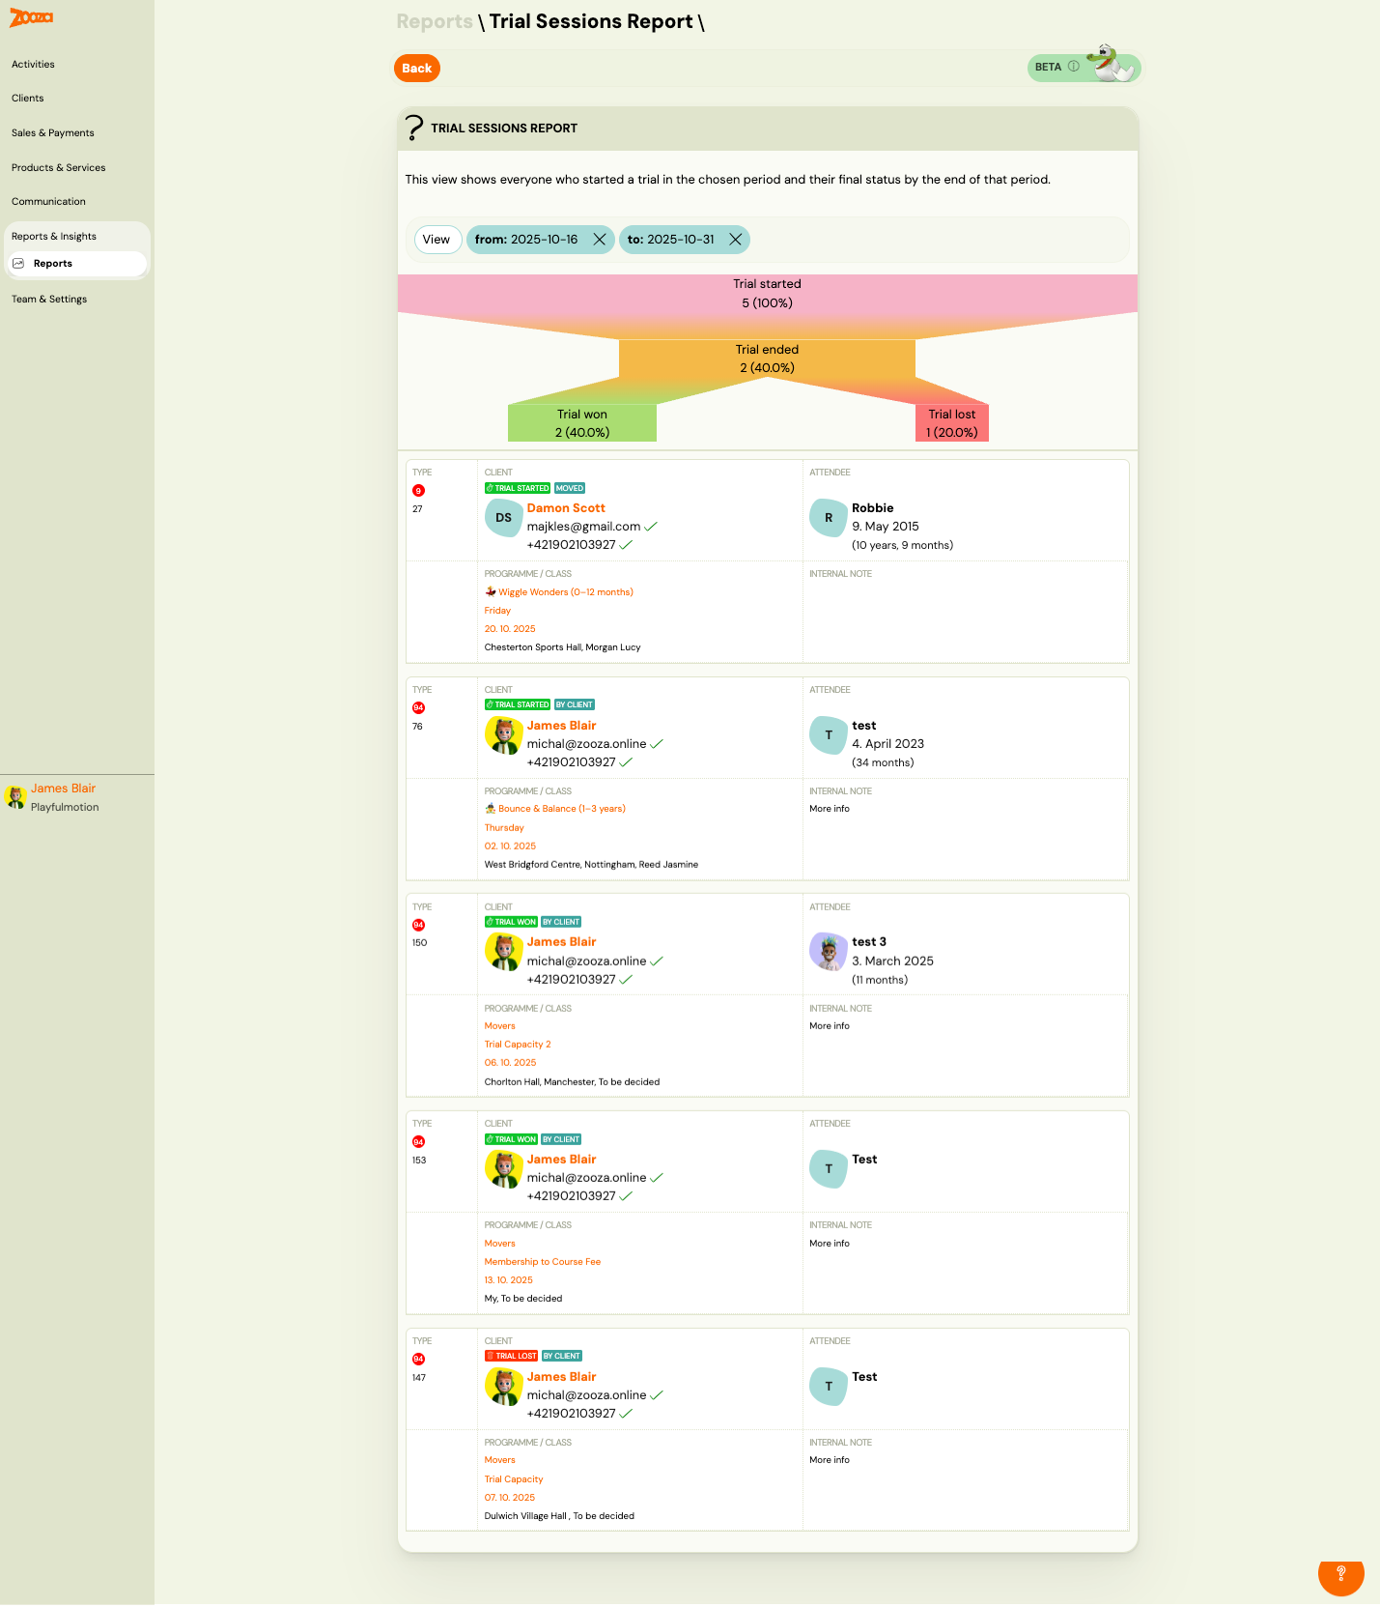The height and width of the screenshot is (1607, 1380).
Task: Click the red type badge for entry 27
Action: tap(418, 491)
